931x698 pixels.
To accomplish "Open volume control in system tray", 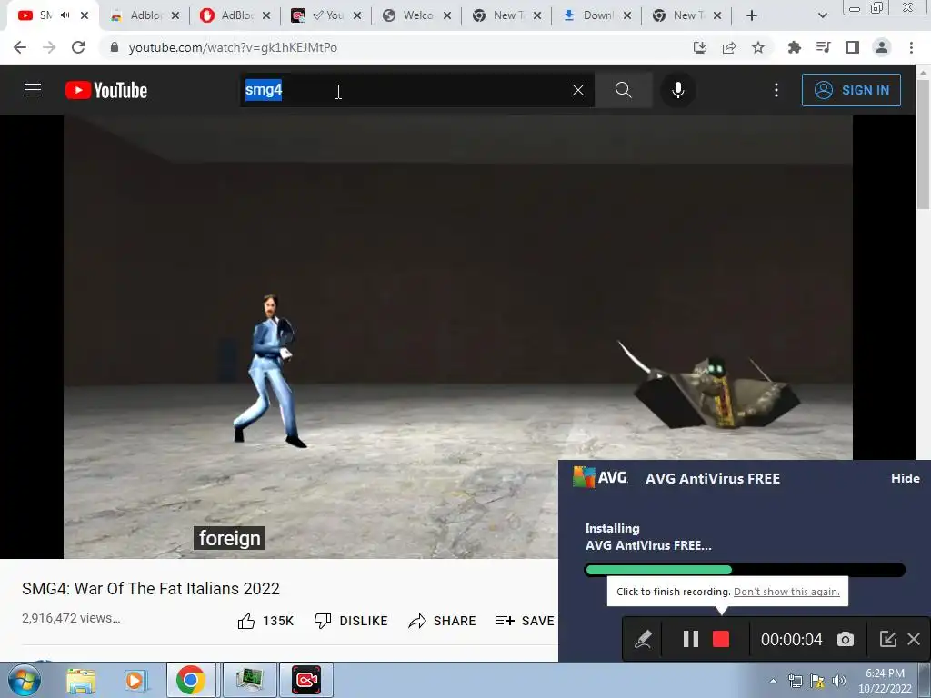I will click(x=839, y=681).
